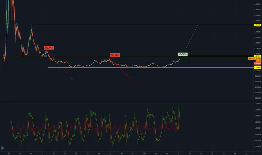Viewport: 262px width, 155px height.
Task: Click 2020 on the time axis
Action: pos(145,153)
